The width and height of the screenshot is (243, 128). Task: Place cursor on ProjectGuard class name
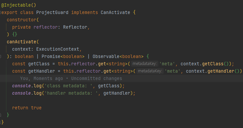click(52, 12)
